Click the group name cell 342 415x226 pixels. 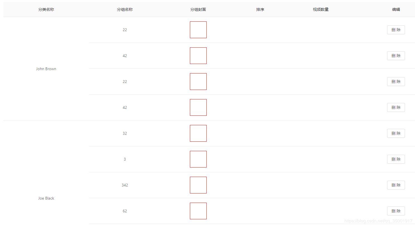click(125, 185)
